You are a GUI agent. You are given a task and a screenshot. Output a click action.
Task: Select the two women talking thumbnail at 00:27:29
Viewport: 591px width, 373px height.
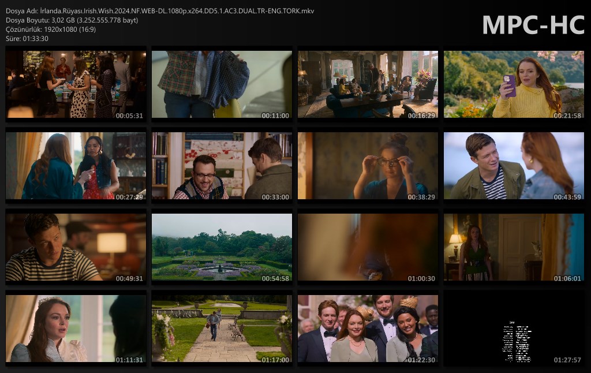76,166
